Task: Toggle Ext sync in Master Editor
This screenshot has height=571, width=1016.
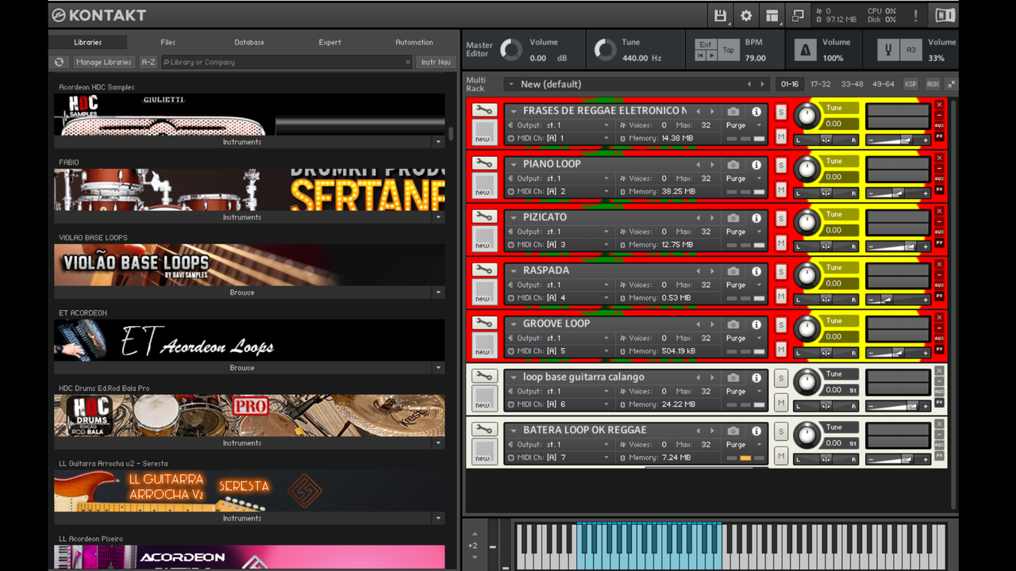Action: (705, 44)
